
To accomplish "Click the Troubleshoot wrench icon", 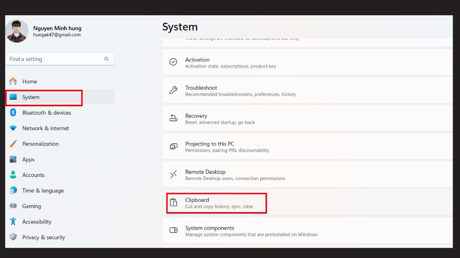I will point(173,90).
